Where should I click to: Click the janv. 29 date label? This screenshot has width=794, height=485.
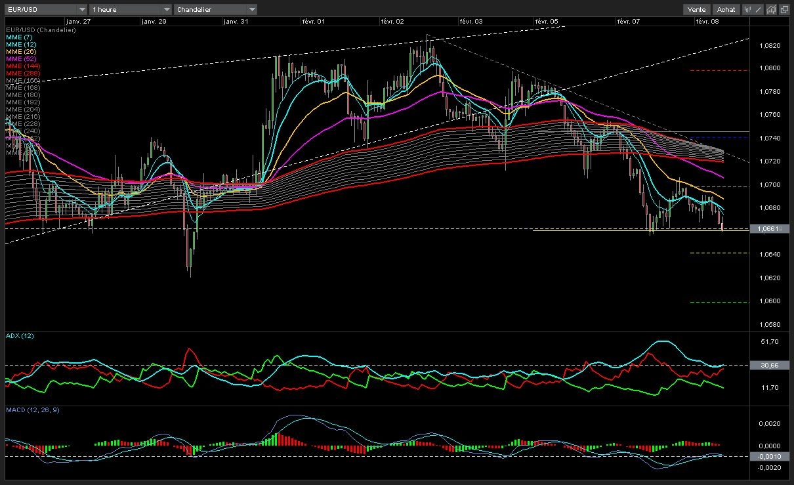pyautogui.click(x=154, y=22)
